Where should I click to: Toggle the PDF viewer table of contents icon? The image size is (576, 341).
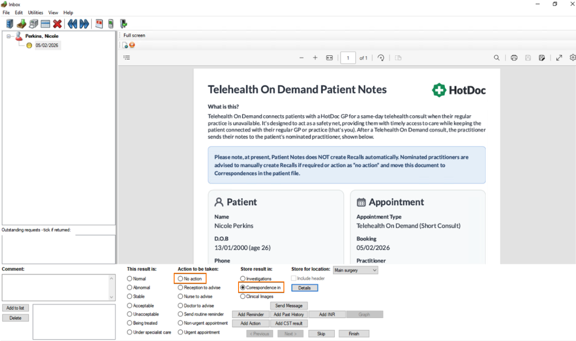(127, 57)
